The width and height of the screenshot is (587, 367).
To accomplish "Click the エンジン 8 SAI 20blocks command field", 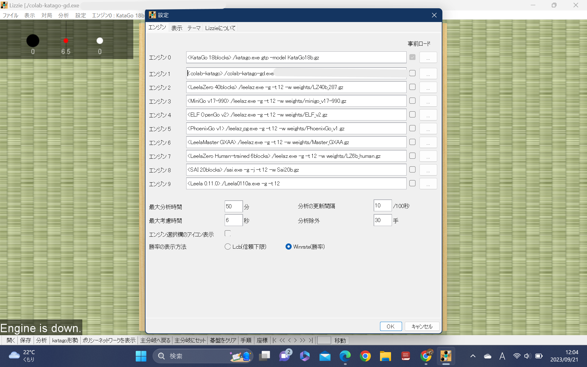I will pos(296,170).
